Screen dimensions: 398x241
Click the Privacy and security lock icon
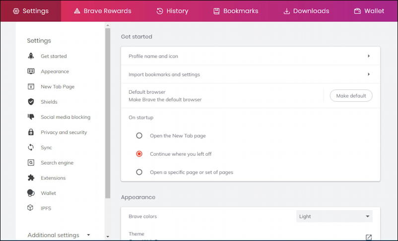coord(31,132)
